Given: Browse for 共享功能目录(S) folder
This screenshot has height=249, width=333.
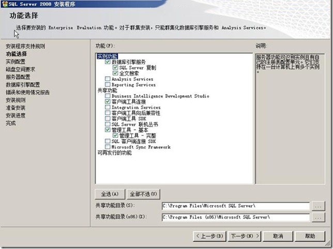Looking at the screenshot, I should point(318,206).
